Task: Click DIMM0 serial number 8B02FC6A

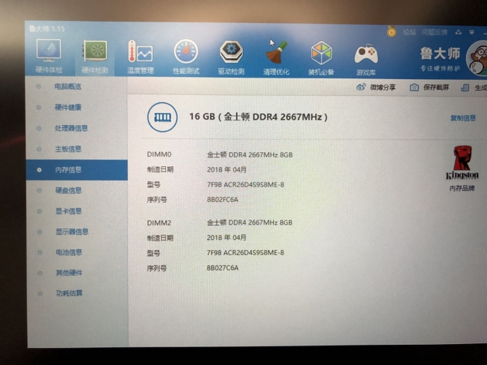Action: [223, 199]
